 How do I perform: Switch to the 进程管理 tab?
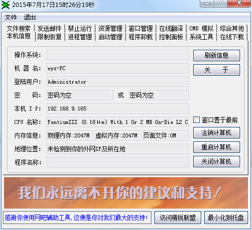click(x=80, y=37)
